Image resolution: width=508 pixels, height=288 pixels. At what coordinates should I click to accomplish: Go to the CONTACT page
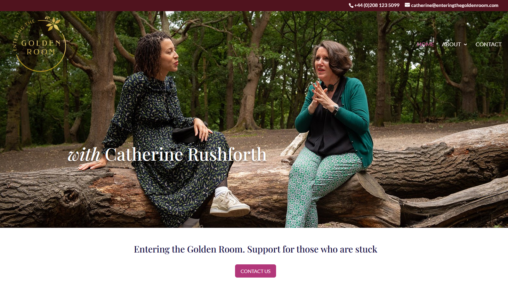[x=489, y=44]
